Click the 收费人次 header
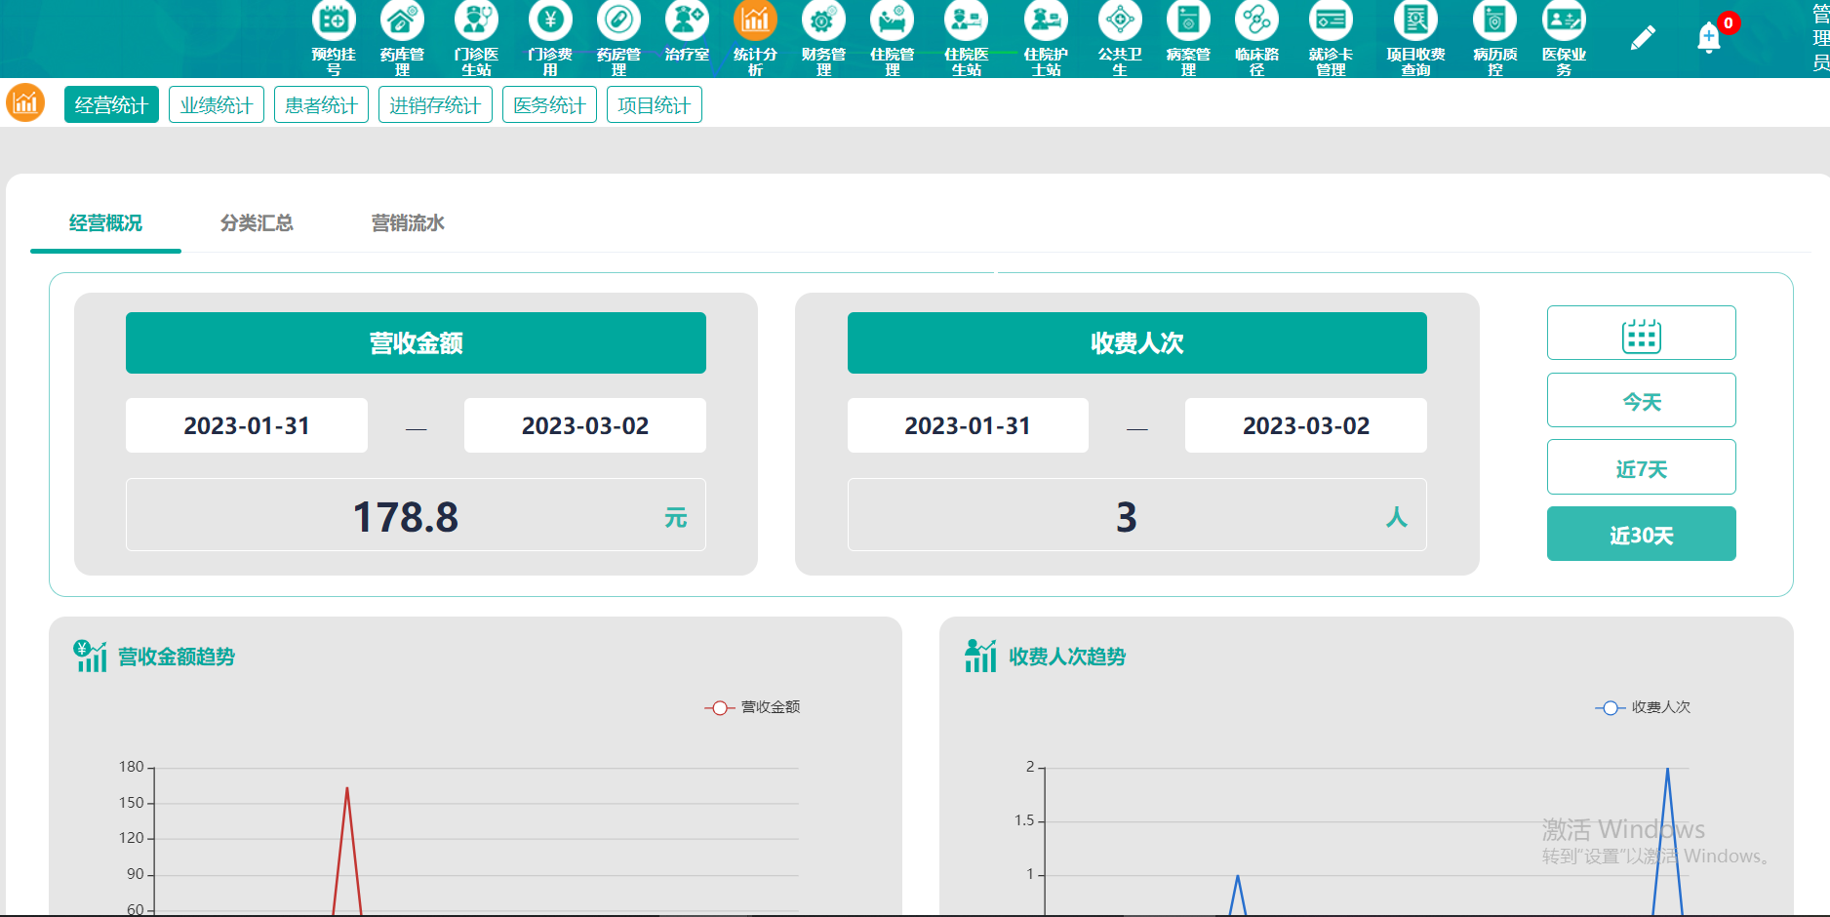Viewport: 1830px width, 917px height. coord(1137,342)
